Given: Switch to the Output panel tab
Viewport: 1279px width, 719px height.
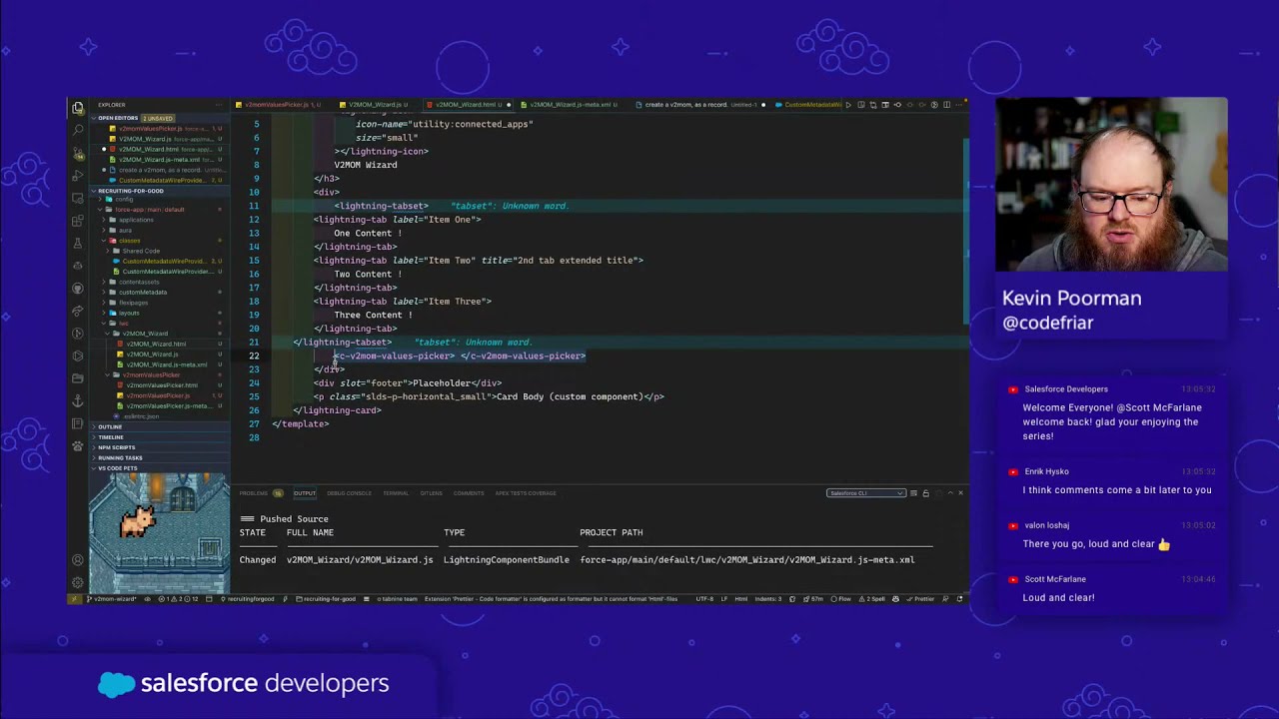Looking at the screenshot, I should 304,493.
